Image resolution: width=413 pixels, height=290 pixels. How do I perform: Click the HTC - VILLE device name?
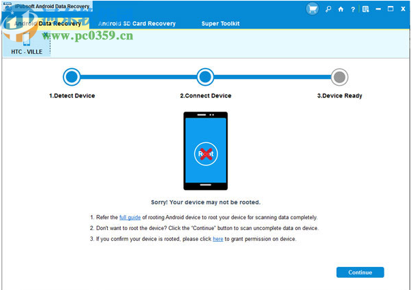(27, 52)
